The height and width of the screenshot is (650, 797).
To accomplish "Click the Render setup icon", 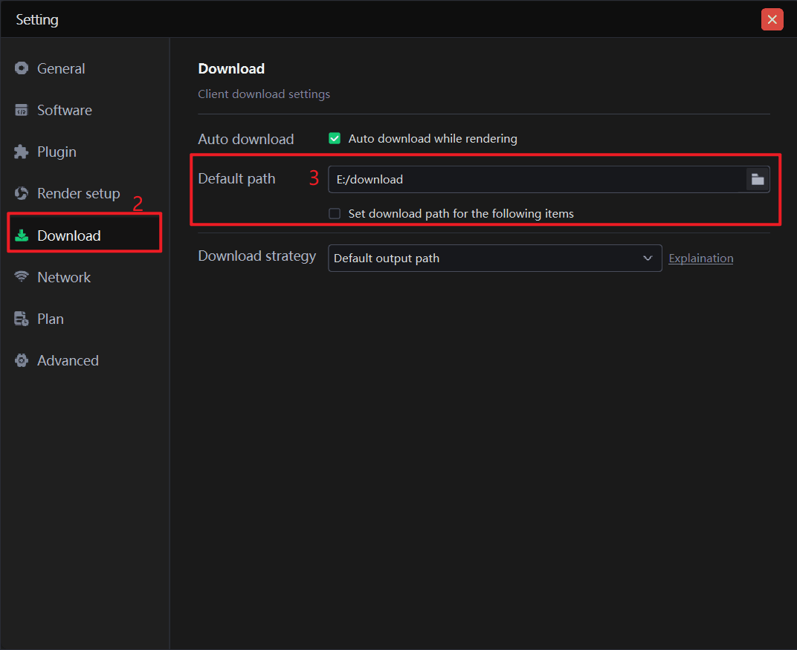I will coord(22,193).
